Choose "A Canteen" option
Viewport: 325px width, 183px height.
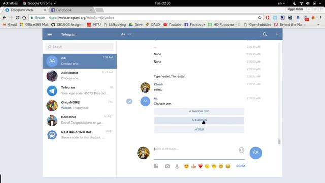tap(199, 120)
